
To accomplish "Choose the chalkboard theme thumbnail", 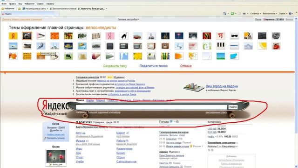I will [x=27, y=36].
